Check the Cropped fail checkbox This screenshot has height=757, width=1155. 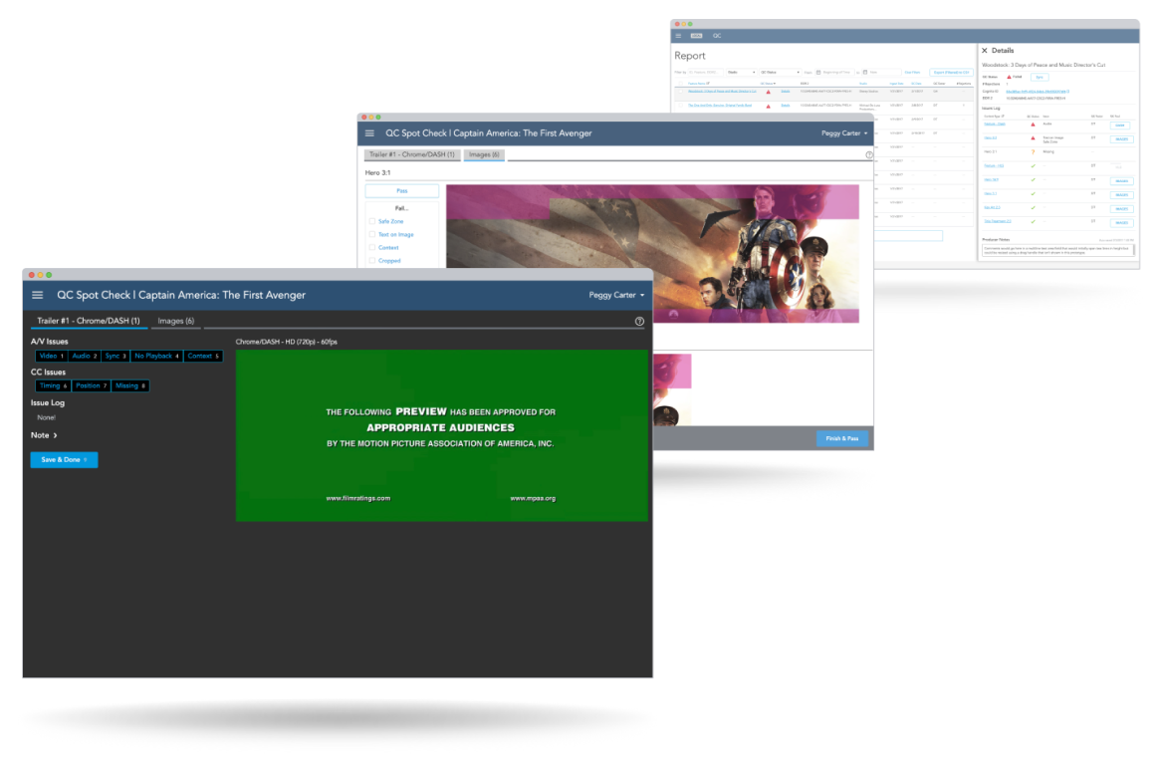372,261
